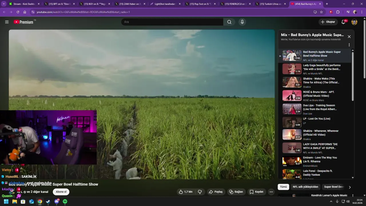Show more filter chips with right arrow
Viewport: 366px width, 206px height.
point(349,187)
